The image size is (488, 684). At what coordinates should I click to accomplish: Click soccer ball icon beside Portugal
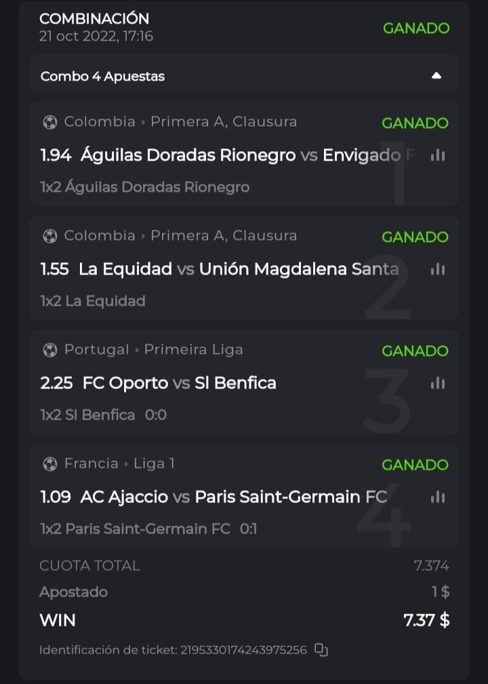[49, 350]
